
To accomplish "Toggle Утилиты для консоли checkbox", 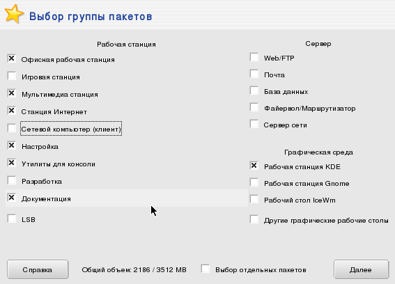I will 12,163.
